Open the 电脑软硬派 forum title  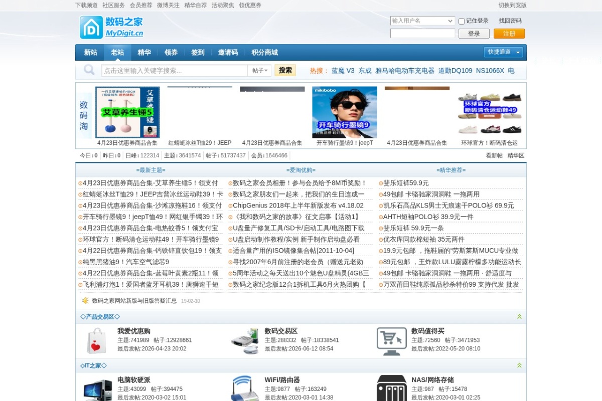point(134,380)
